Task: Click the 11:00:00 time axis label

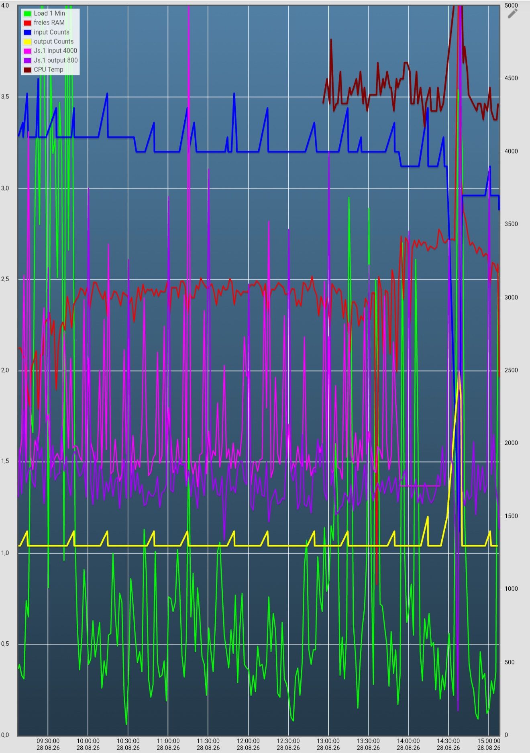Action: (x=168, y=744)
